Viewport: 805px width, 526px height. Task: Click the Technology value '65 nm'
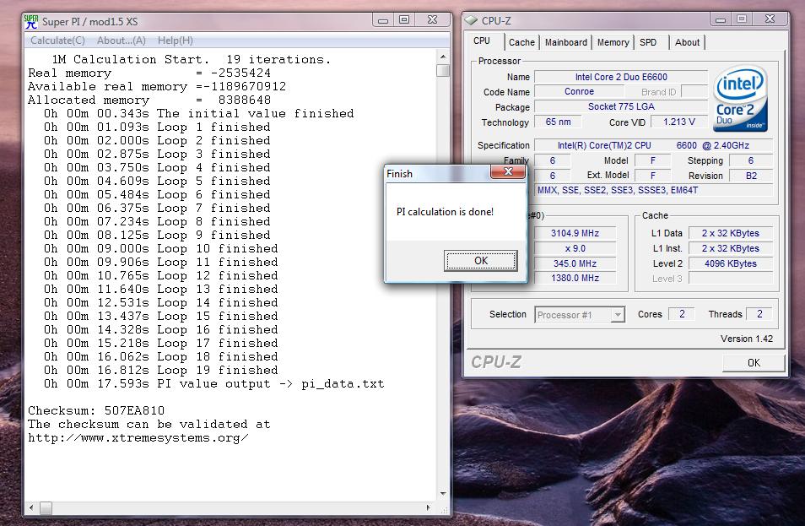click(x=558, y=122)
